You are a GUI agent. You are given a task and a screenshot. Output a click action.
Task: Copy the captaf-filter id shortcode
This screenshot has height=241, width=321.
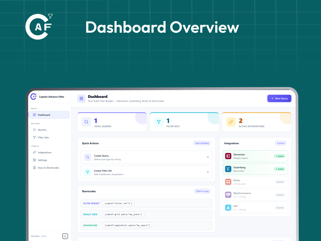pyautogui.click(x=119, y=204)
